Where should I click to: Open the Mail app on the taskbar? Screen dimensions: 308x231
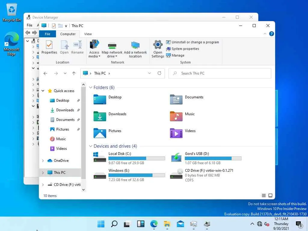click(180, 224)
